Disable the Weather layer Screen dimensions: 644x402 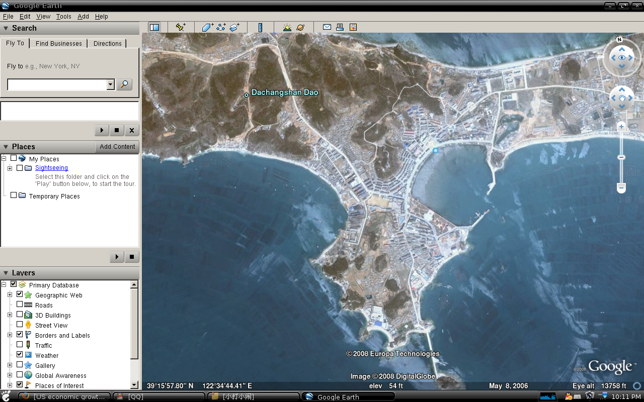pos(20,355)
